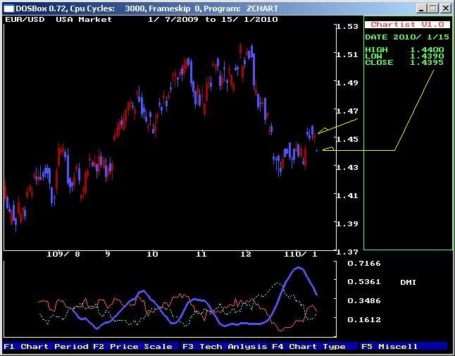Click the 1.39 price axis label
This screenshot has height=356, width=455.
pos(347,223)
